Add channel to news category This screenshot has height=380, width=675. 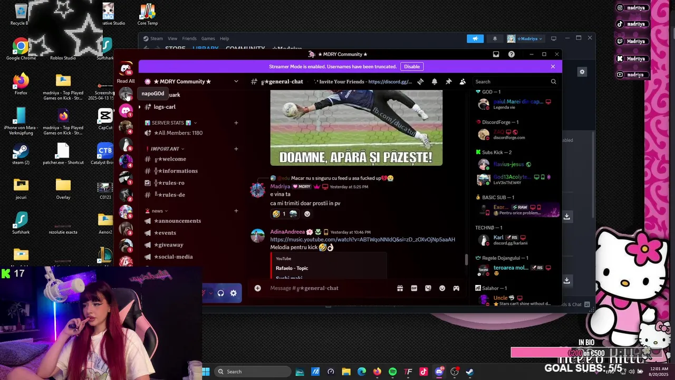point(236,211)
